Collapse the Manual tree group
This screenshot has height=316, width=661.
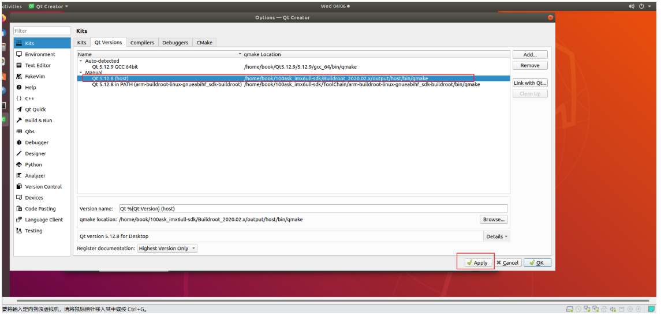[81, 73]
